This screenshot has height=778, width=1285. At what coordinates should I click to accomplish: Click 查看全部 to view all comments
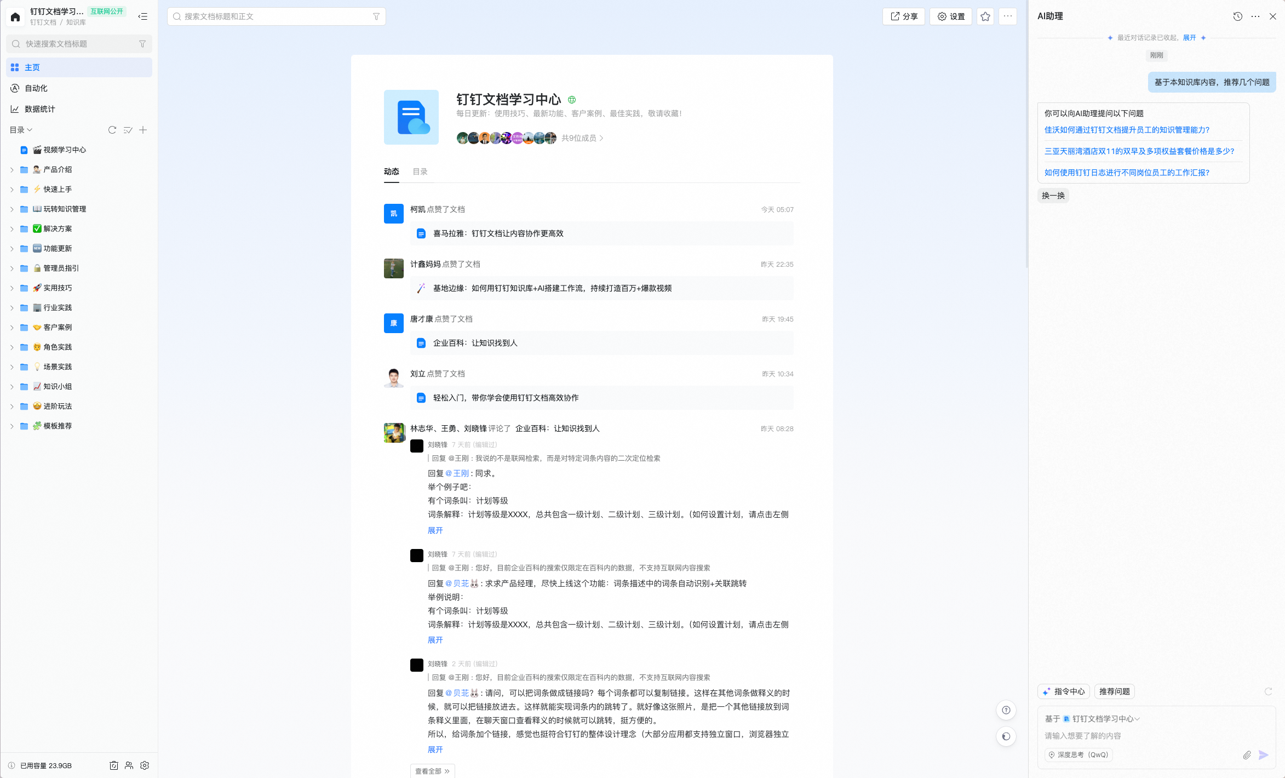[433, 771]
